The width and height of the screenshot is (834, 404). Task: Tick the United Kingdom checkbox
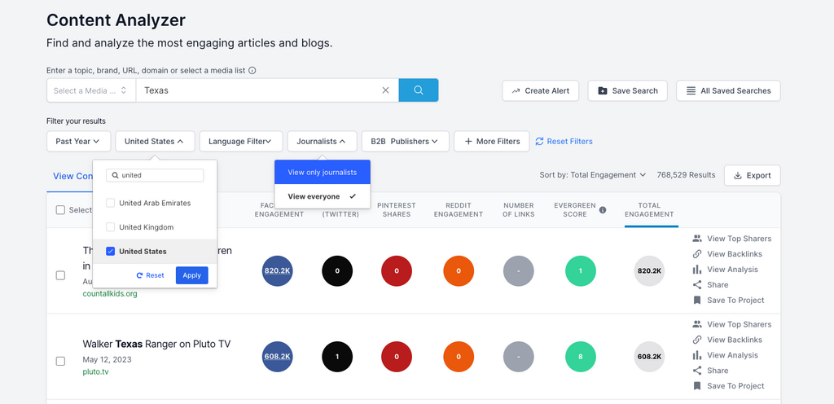click(x=111, y=227)
